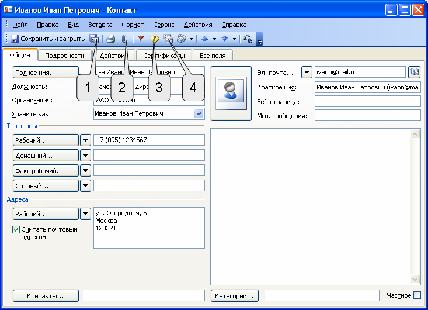Click the Save and New contact icon
428x310 pixels.
[x=94, y=39]
